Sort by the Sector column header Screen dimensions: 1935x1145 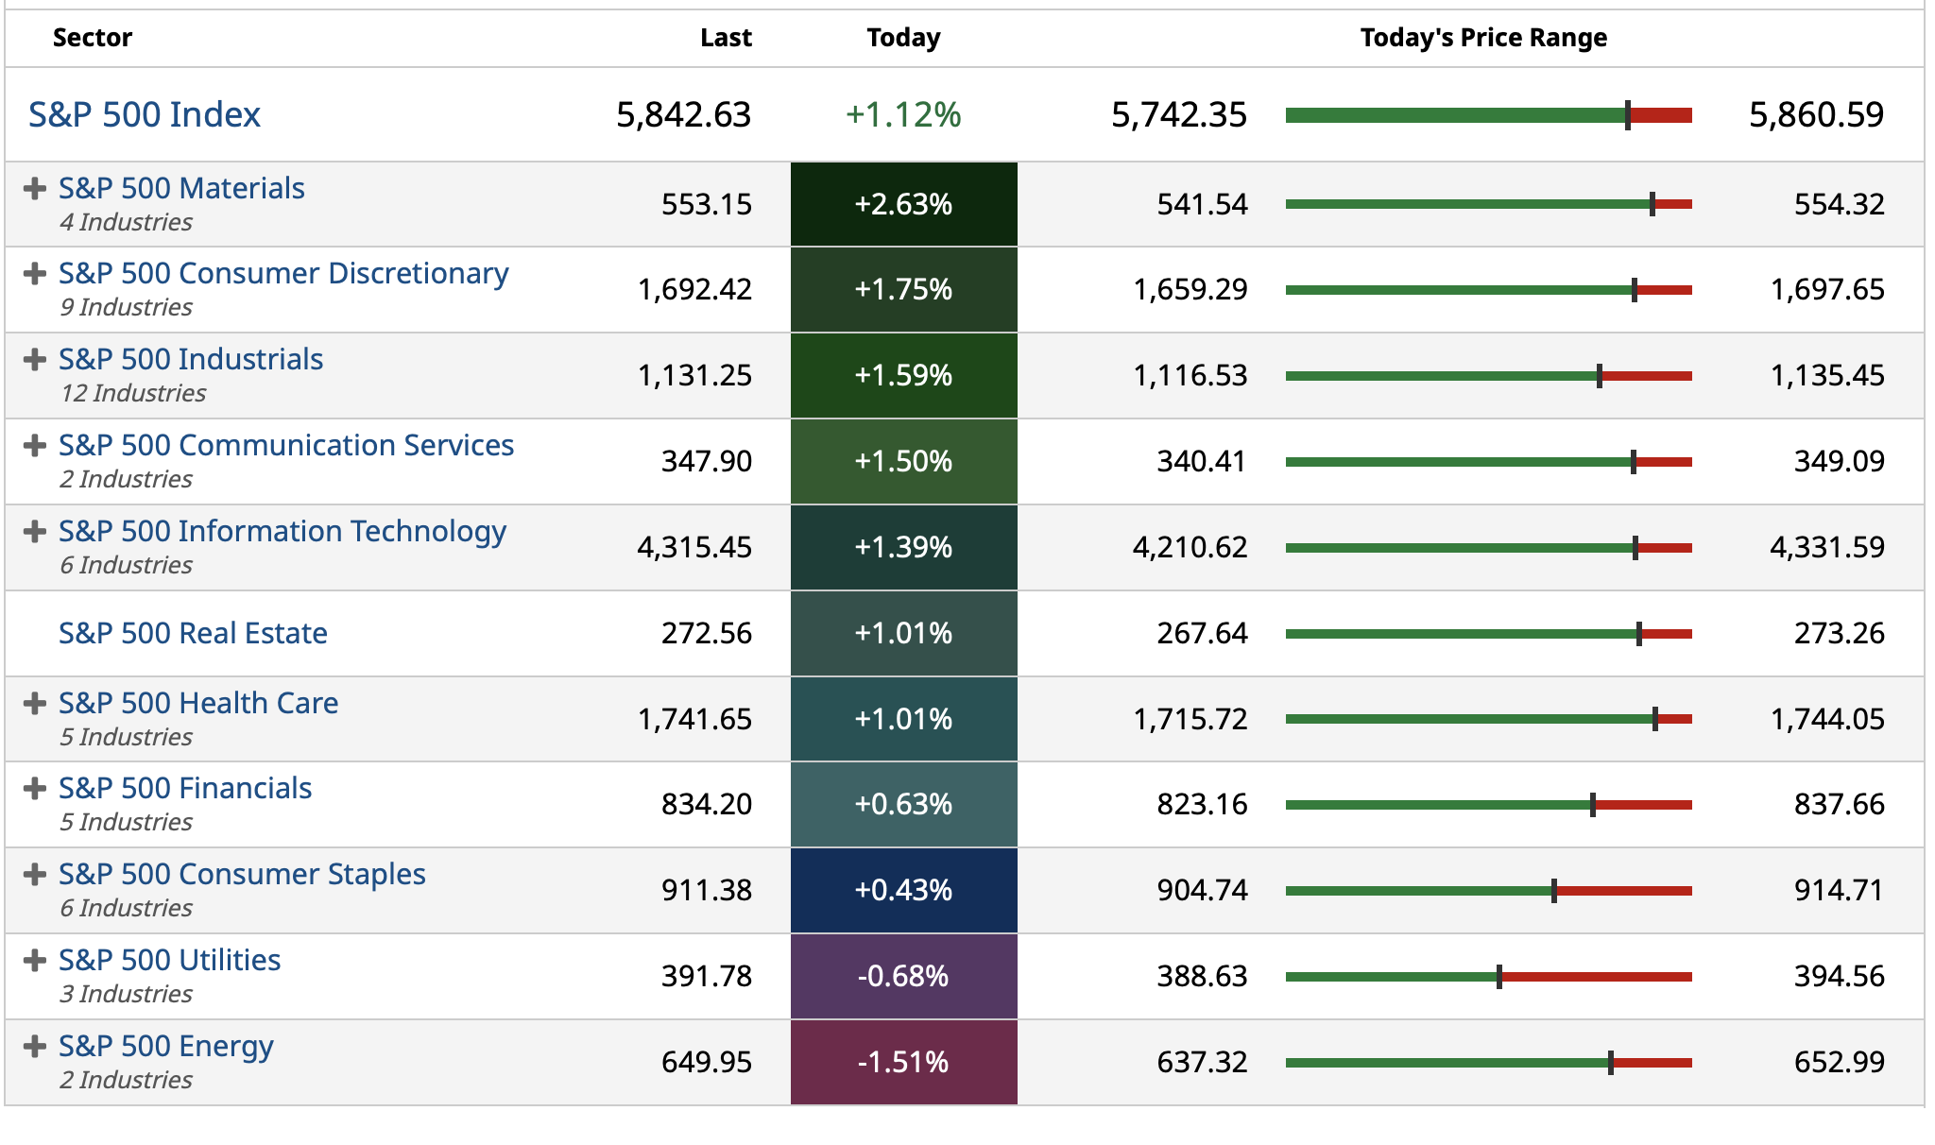[93, 38]
